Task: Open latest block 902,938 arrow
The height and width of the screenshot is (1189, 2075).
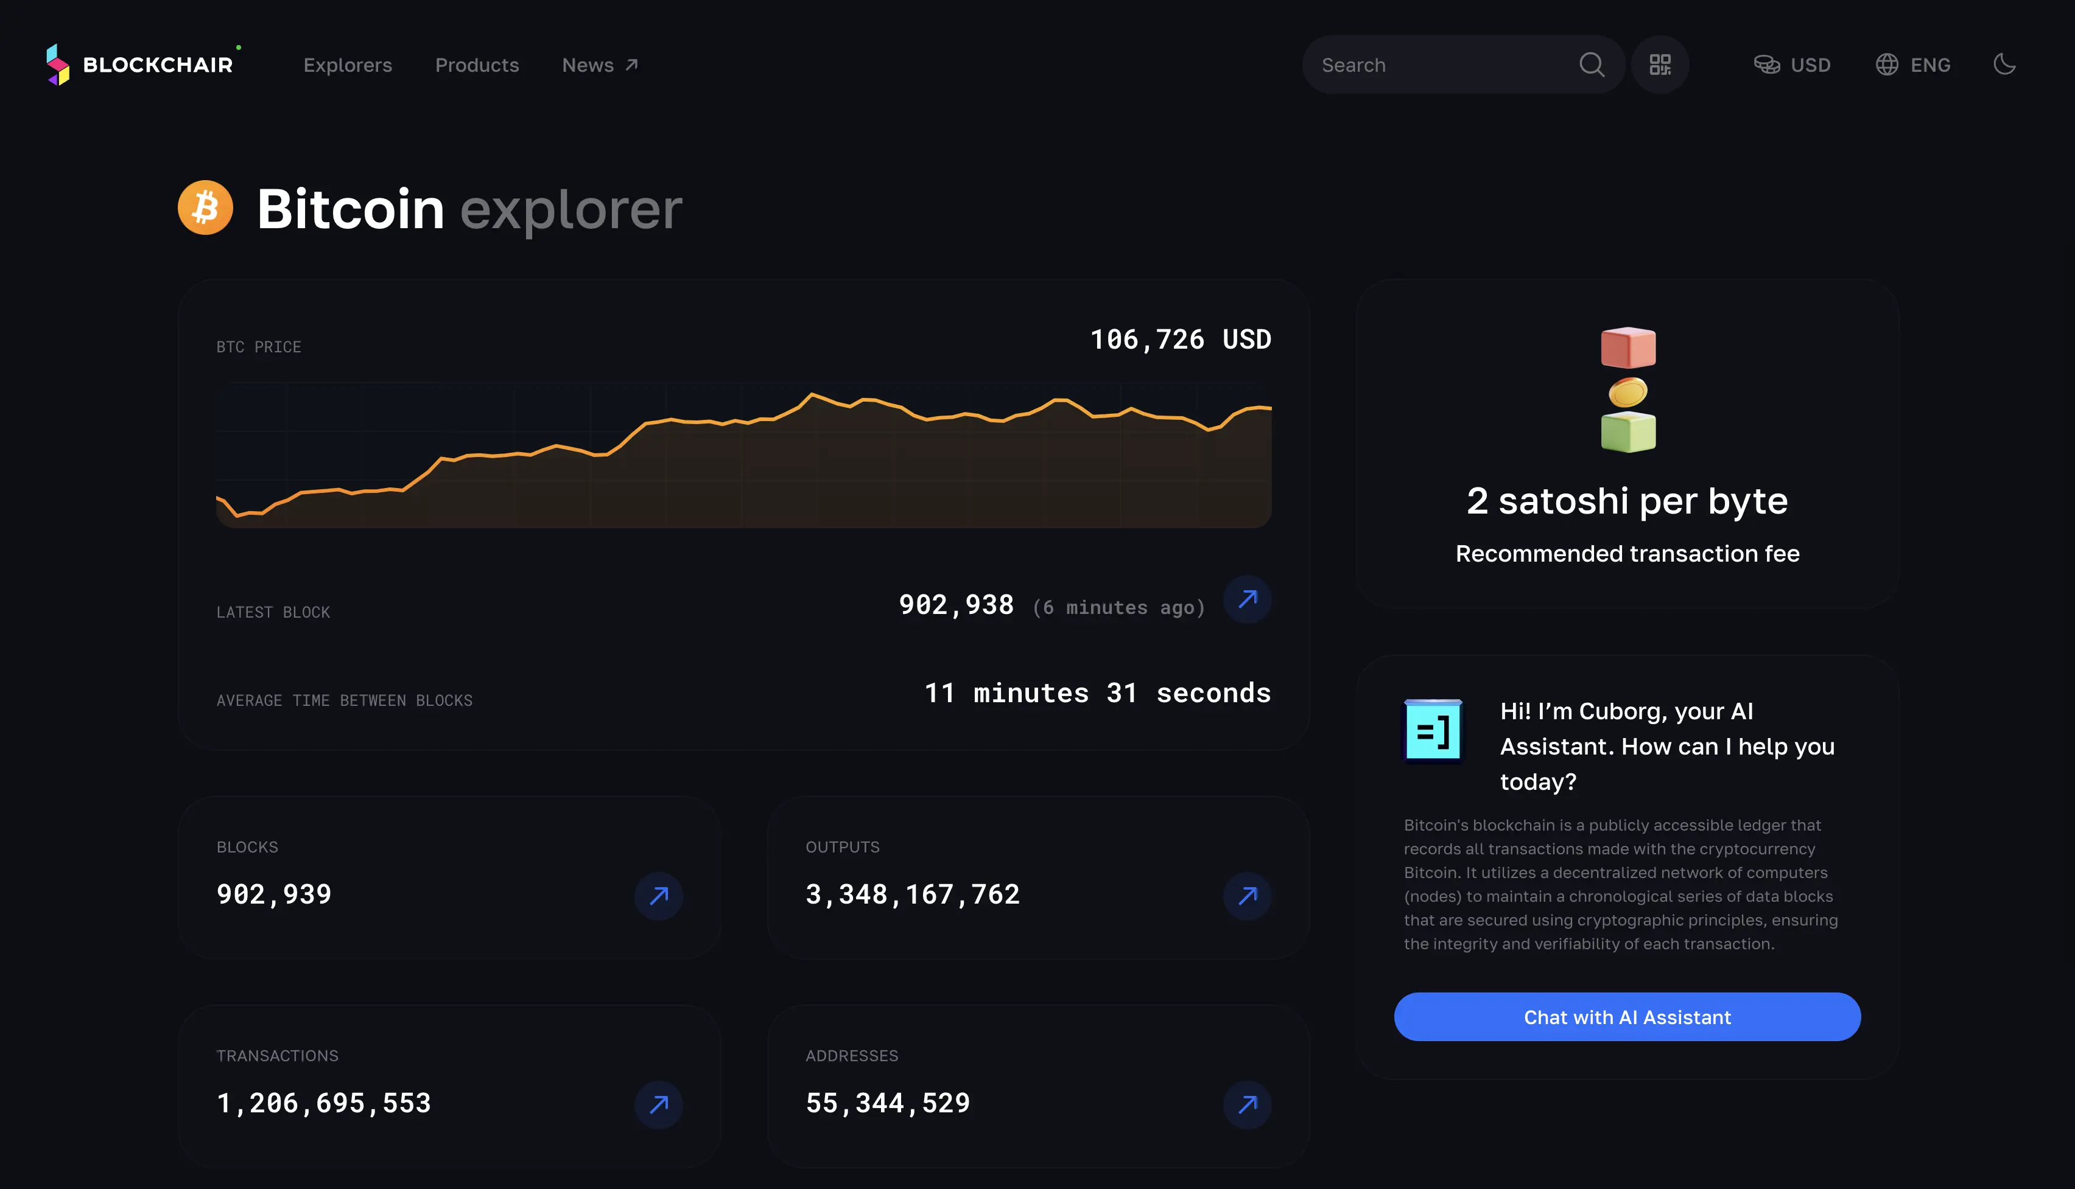Action: (1248, 599)
